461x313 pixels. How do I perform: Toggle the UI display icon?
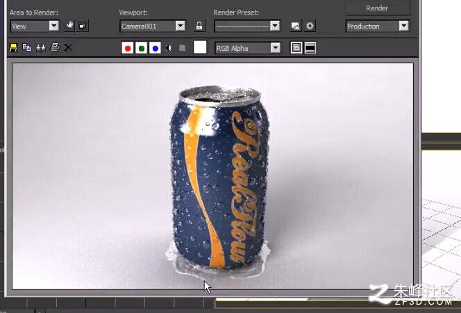(x=310, y=48)
